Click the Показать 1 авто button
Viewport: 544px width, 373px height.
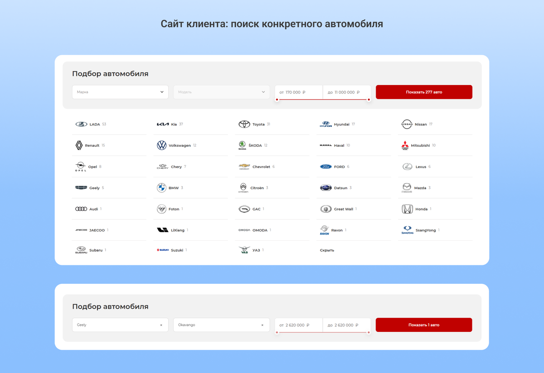pyautogui.click(x=424, y=325)
